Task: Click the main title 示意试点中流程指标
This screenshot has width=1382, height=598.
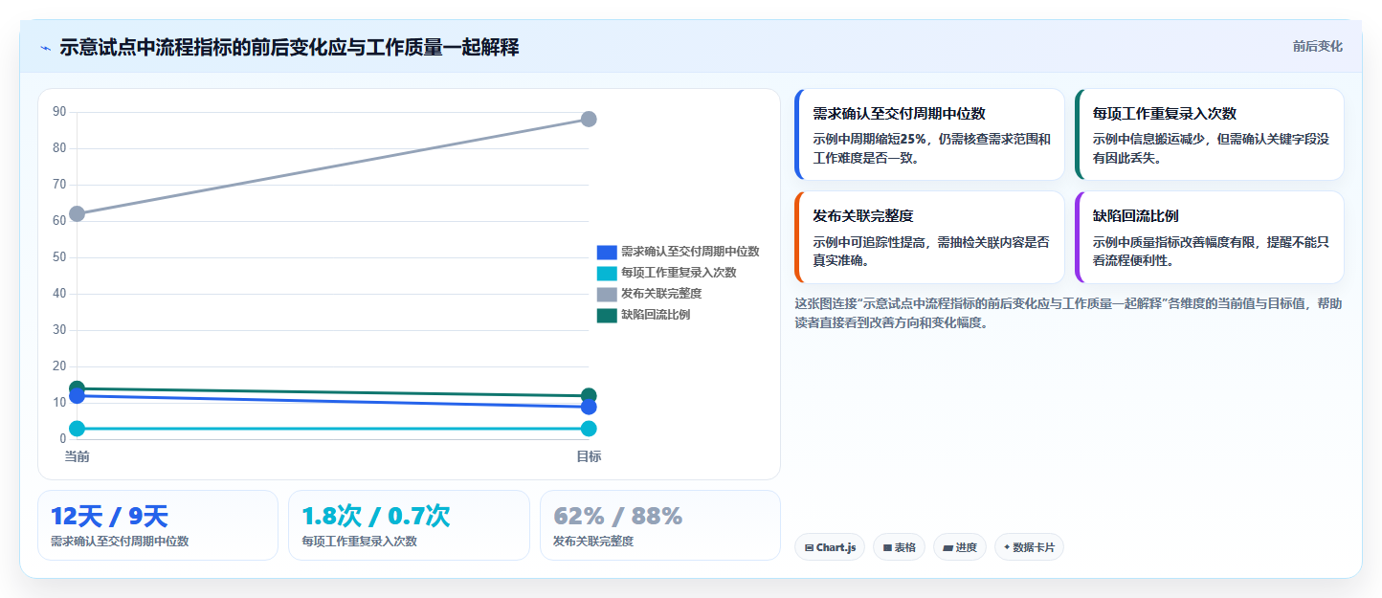Action: (289, 47)
